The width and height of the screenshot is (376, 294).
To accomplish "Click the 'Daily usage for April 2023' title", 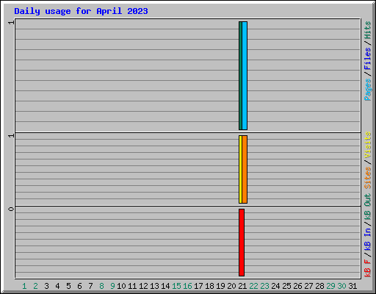I will [x=81, y=11].
